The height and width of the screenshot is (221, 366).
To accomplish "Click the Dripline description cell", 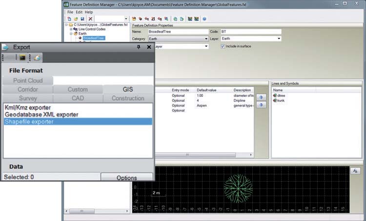I will pyautogui.click(x=239, y=101).
